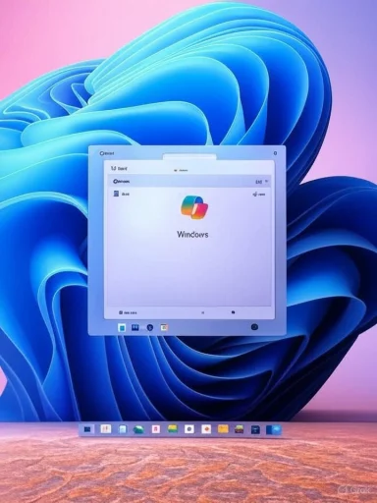Open the green and yellow folder taskbar icon
This screenshot has width=377, height=503.
pos(173,428)
